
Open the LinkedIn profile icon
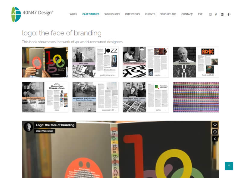coord(222,14)
